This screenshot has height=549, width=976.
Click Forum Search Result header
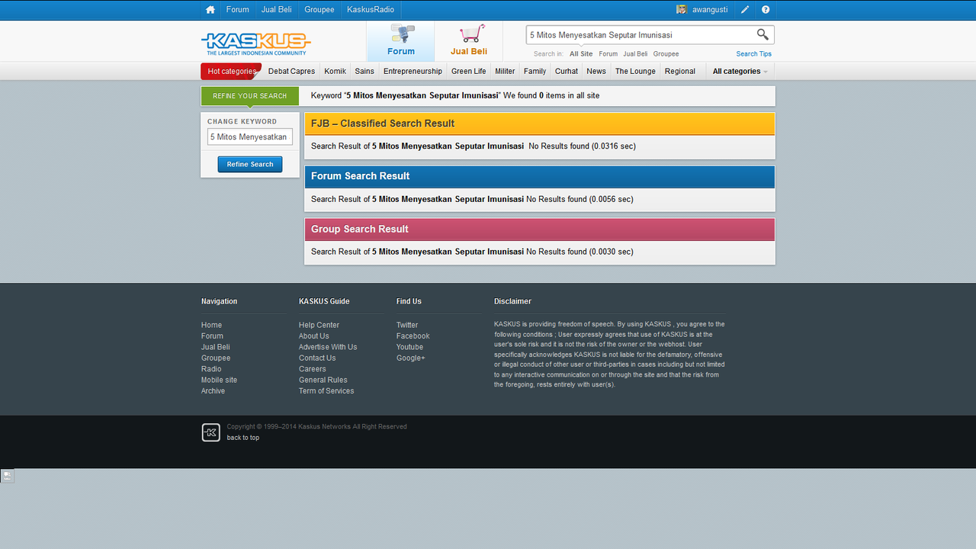pyautogui.click(x=539, y=176)
